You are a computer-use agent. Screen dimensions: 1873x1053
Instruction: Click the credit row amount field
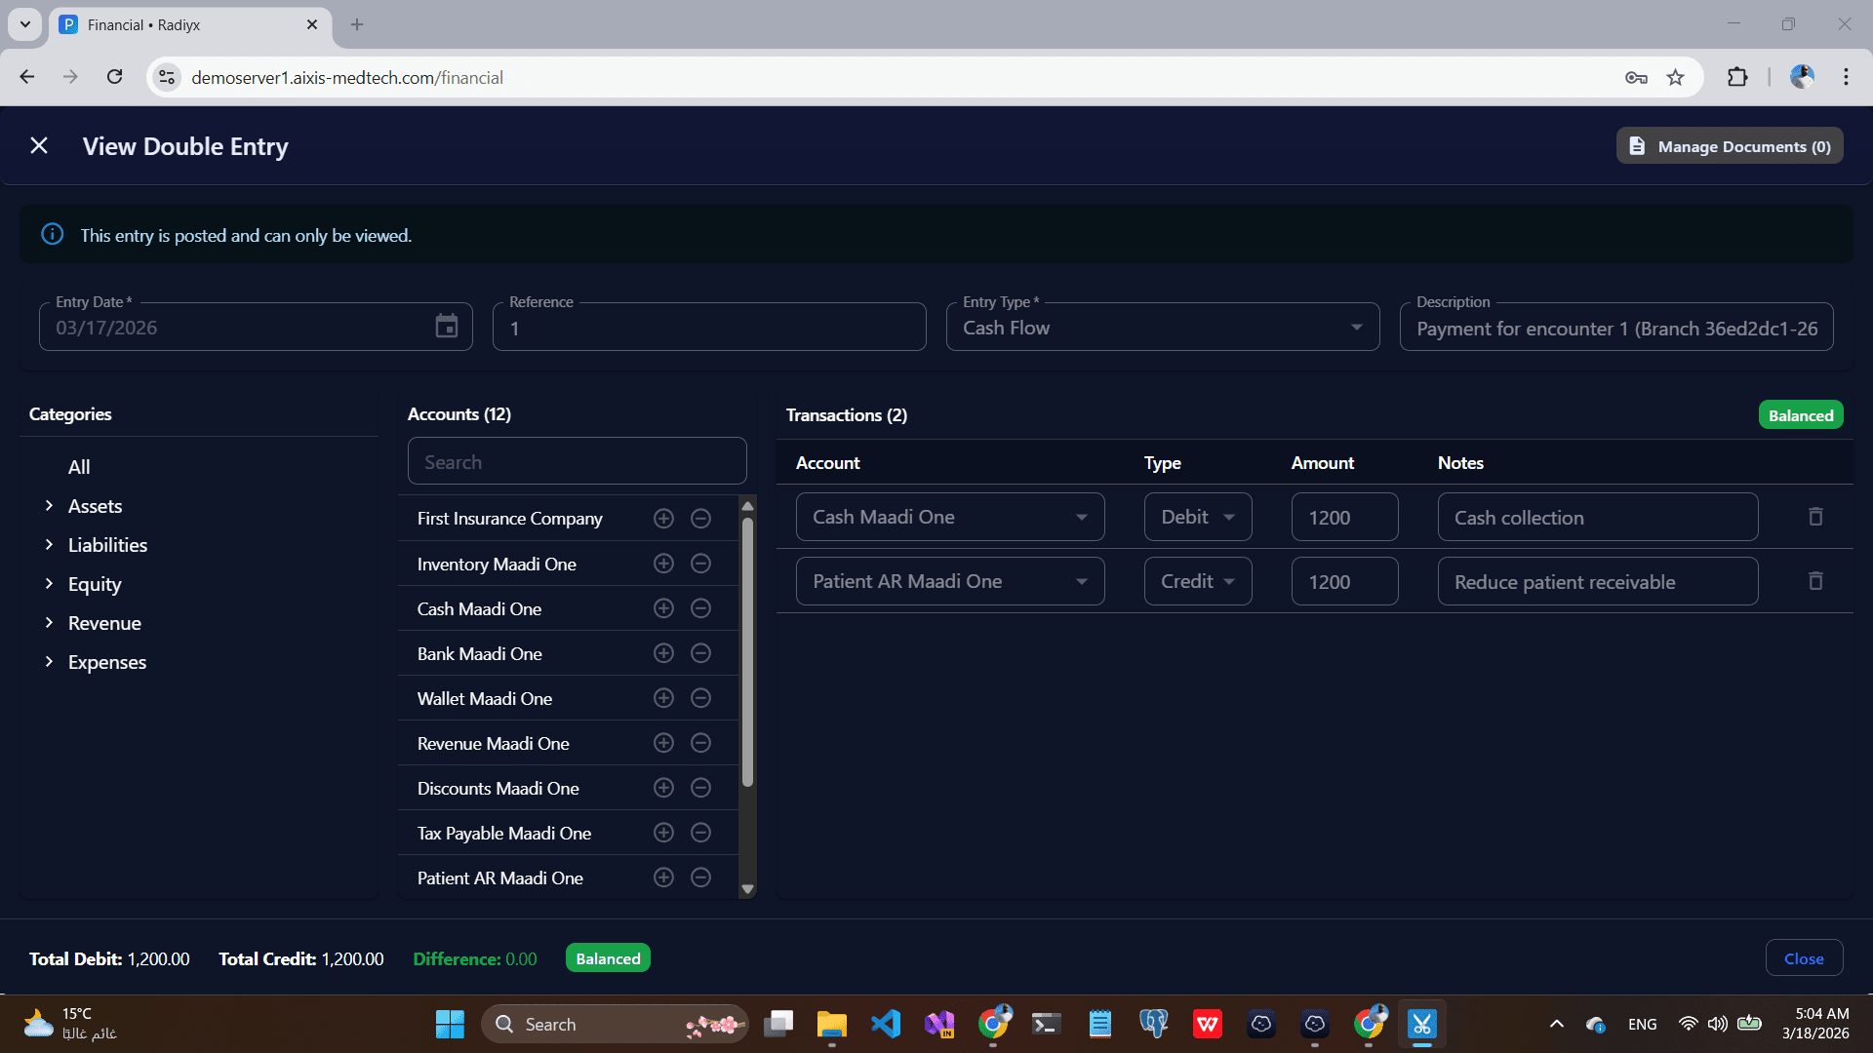[x=1344, y=582]
